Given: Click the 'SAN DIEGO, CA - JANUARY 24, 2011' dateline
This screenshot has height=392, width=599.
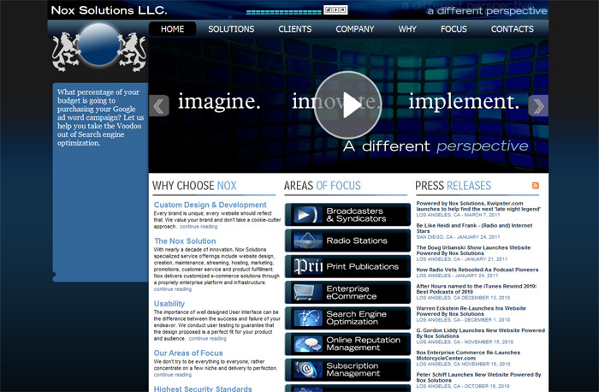Looking at the screenshot, I should pos(458,237).
